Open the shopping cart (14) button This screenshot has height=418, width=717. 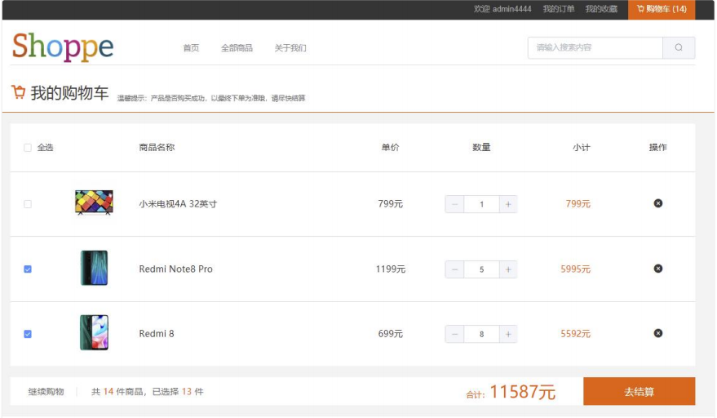pos(662,9)
